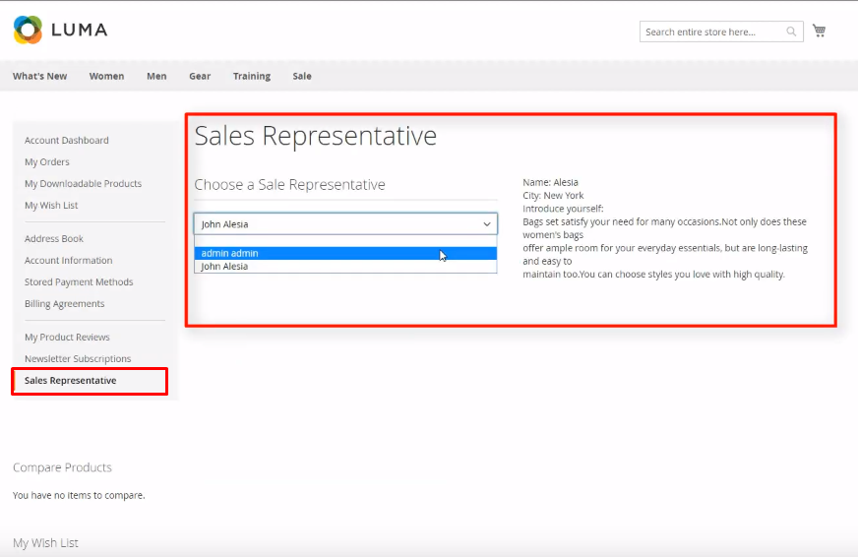858x557 pixels.
Task: Click Sales Representative sidebar item
Action: coord(71,381)
